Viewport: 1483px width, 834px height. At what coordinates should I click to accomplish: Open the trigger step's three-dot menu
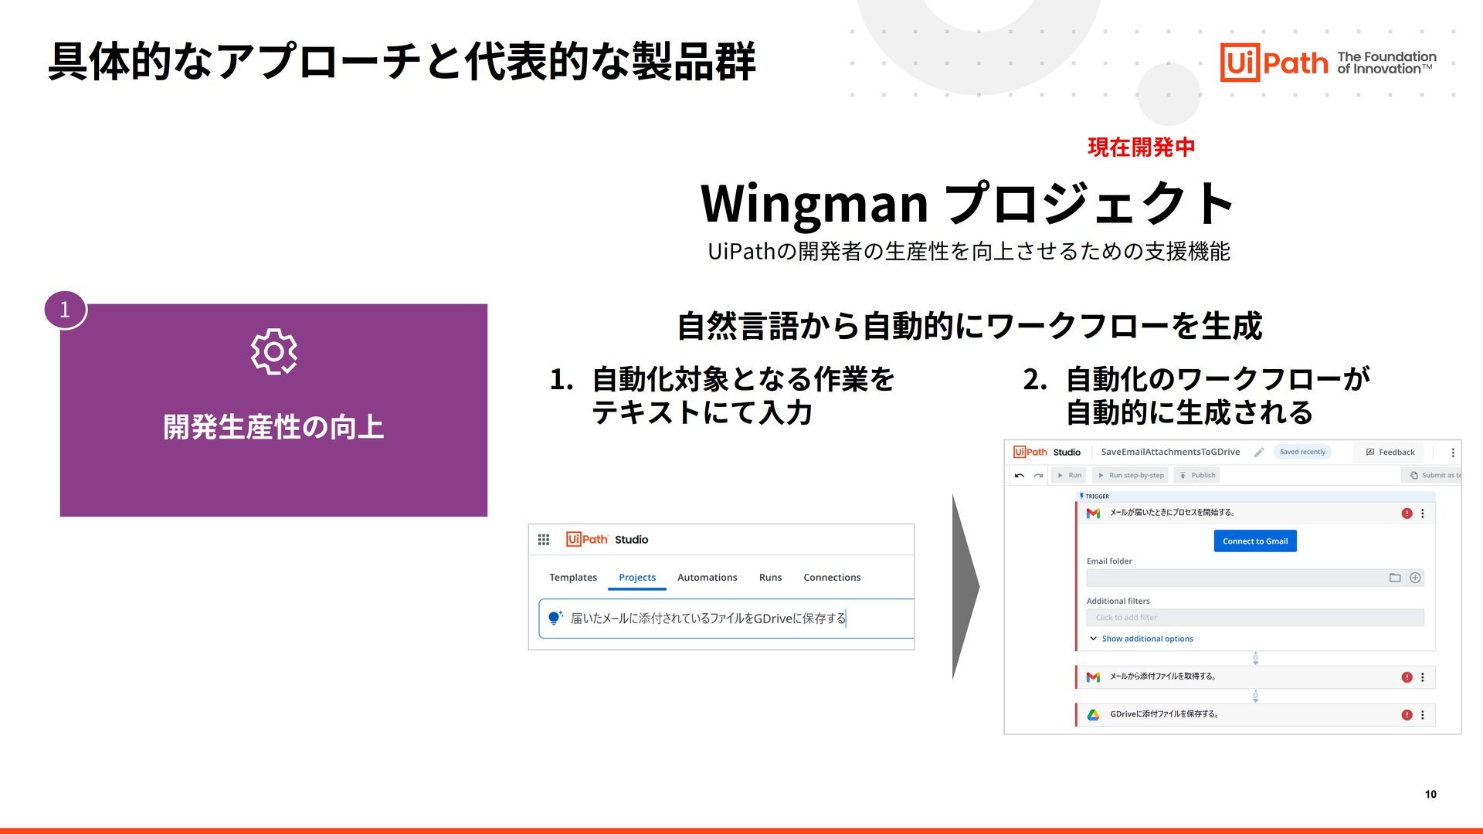pyautogui.click(x=1423, y=514)
